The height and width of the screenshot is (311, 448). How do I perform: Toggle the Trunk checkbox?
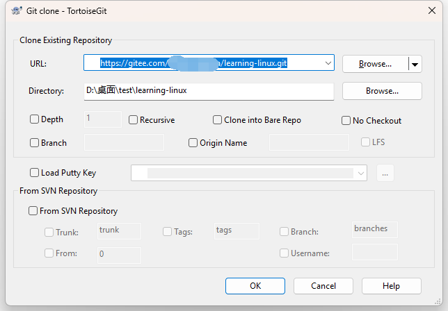[49, 232]
